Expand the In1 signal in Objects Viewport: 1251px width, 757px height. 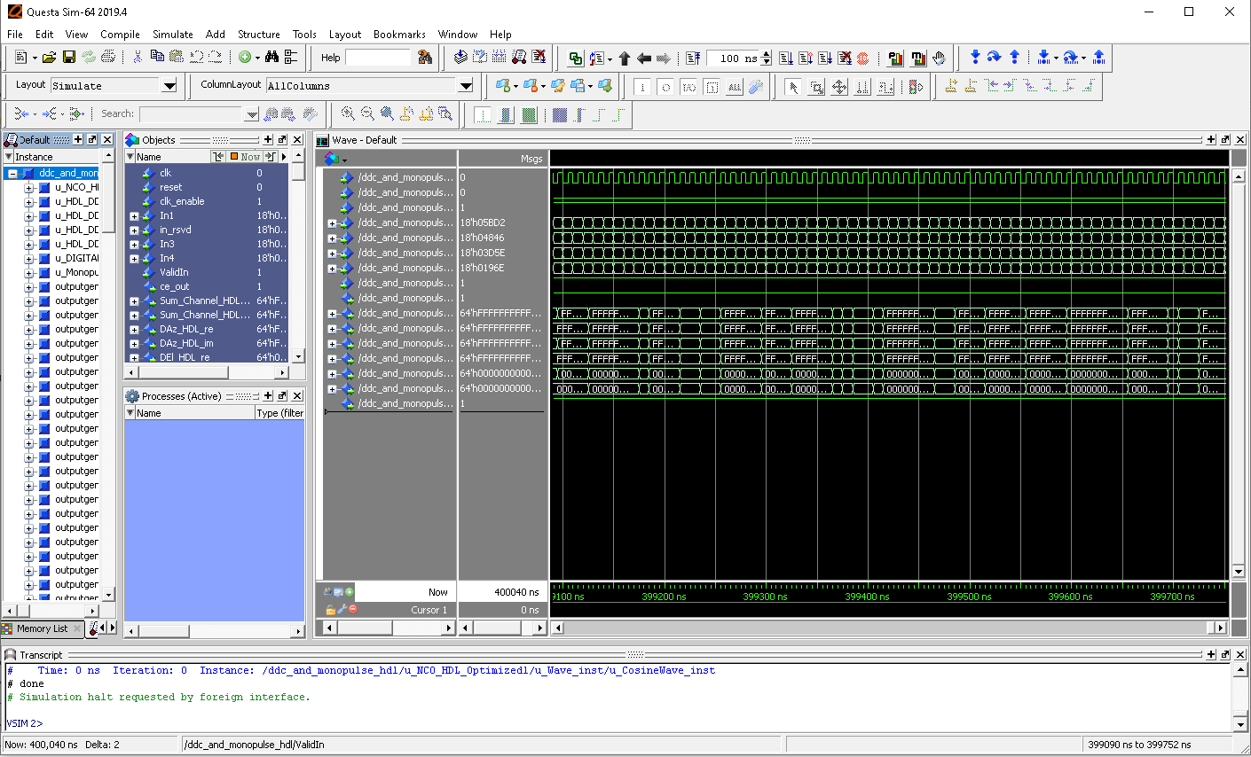pos(134,215)
